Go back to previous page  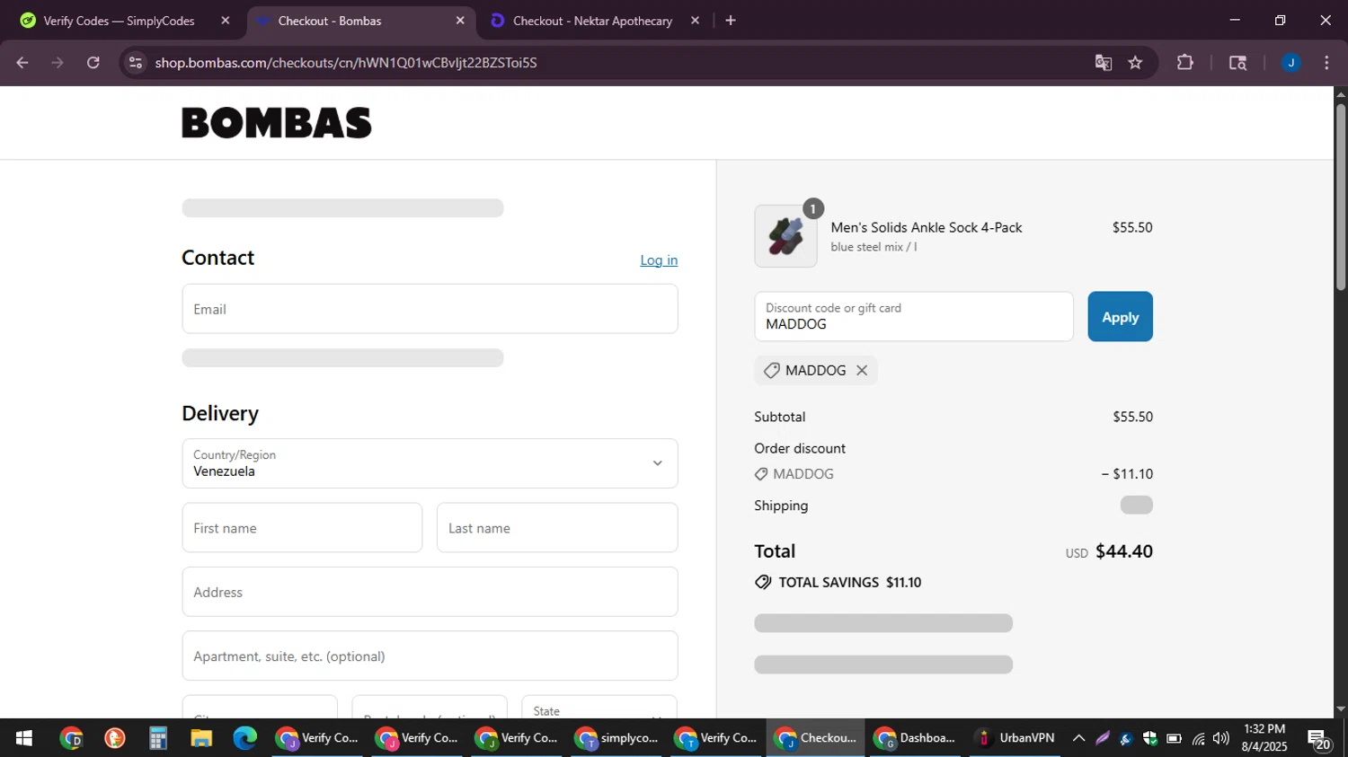[x=22, y=63]
